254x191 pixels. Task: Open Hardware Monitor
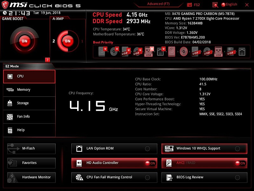(31, 177)
